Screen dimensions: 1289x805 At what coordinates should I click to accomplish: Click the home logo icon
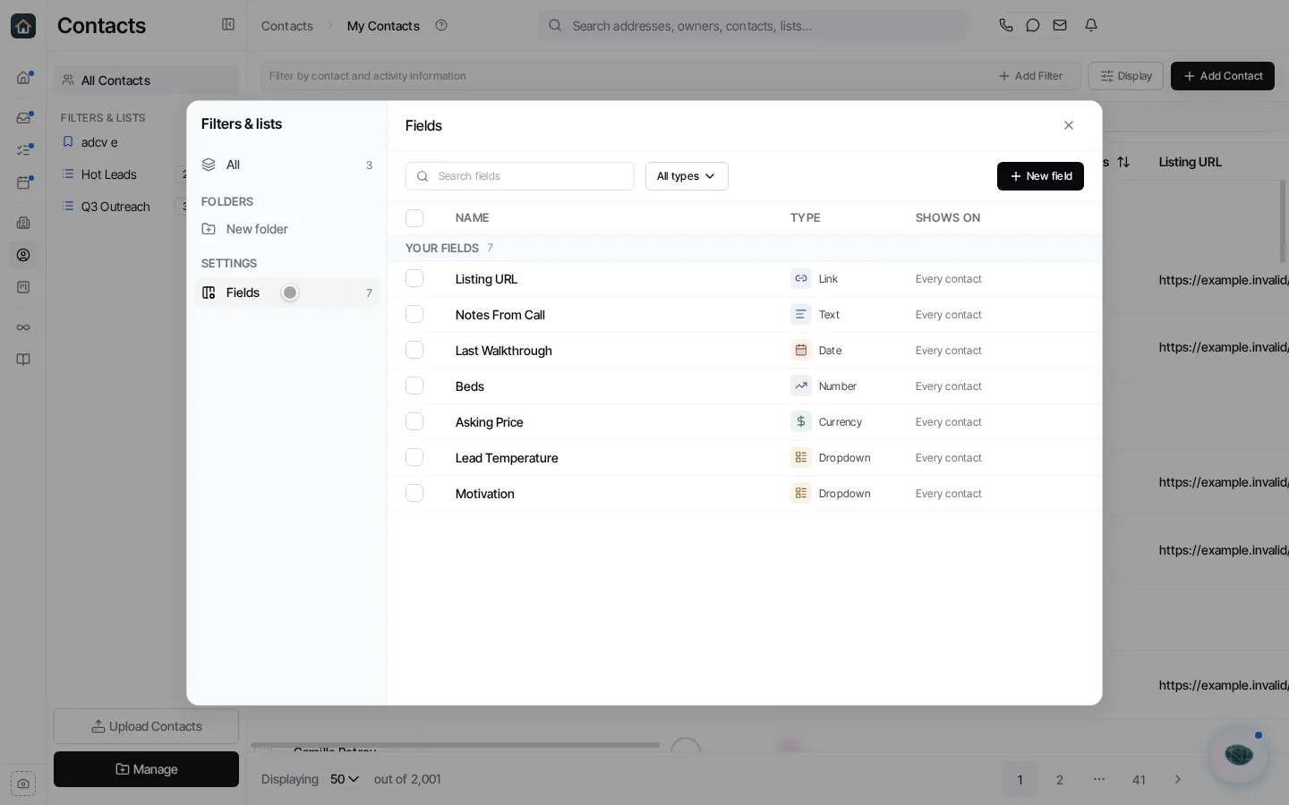[23, 26]
